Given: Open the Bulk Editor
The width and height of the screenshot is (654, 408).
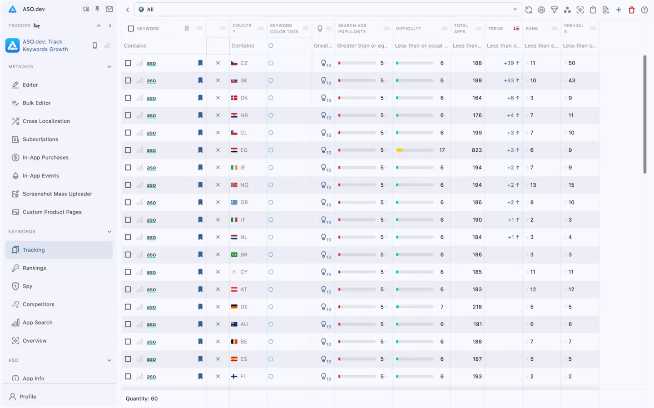Looking at the screenshot, I should [x=36, y=103].
